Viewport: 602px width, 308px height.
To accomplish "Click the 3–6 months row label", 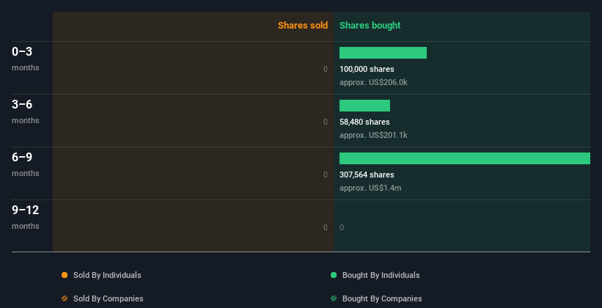I will (26, 111).
